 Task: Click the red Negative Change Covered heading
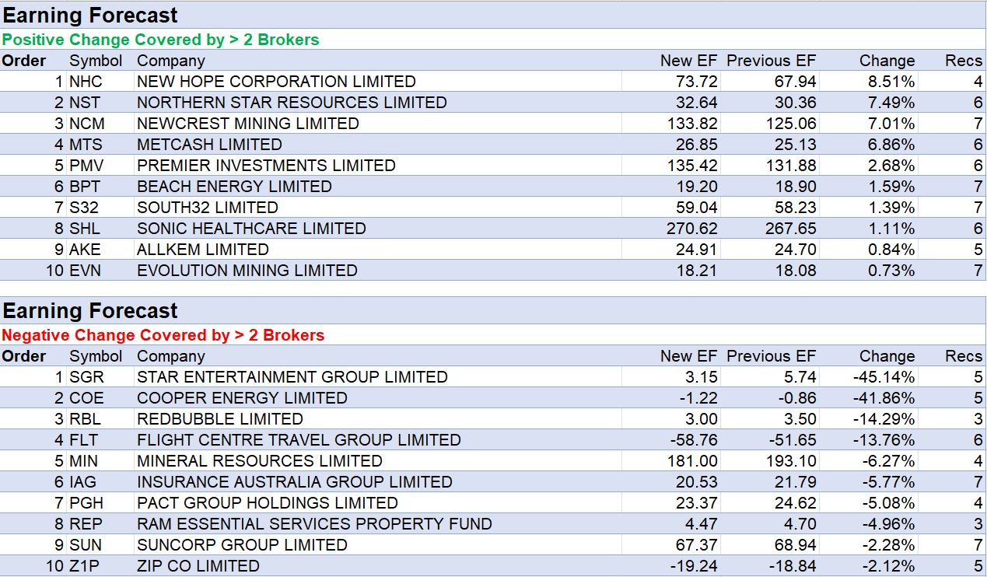(x=163, y=335)
